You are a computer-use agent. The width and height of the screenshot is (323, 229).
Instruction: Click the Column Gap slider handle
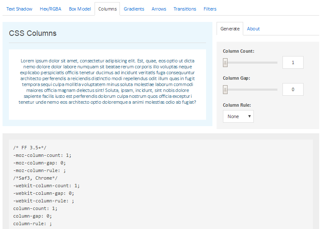(x=225, y=89)
